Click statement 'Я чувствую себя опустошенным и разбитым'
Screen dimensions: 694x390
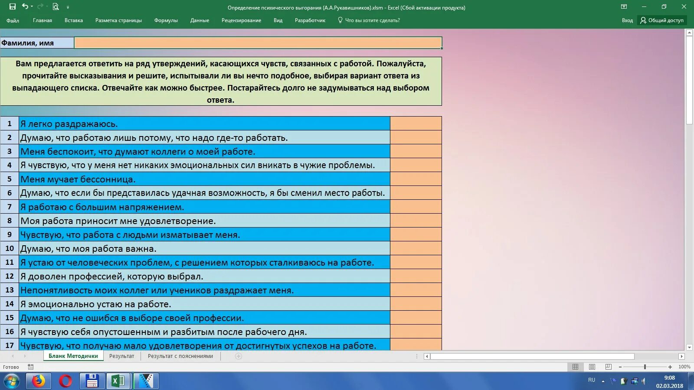tap(204, 331)
